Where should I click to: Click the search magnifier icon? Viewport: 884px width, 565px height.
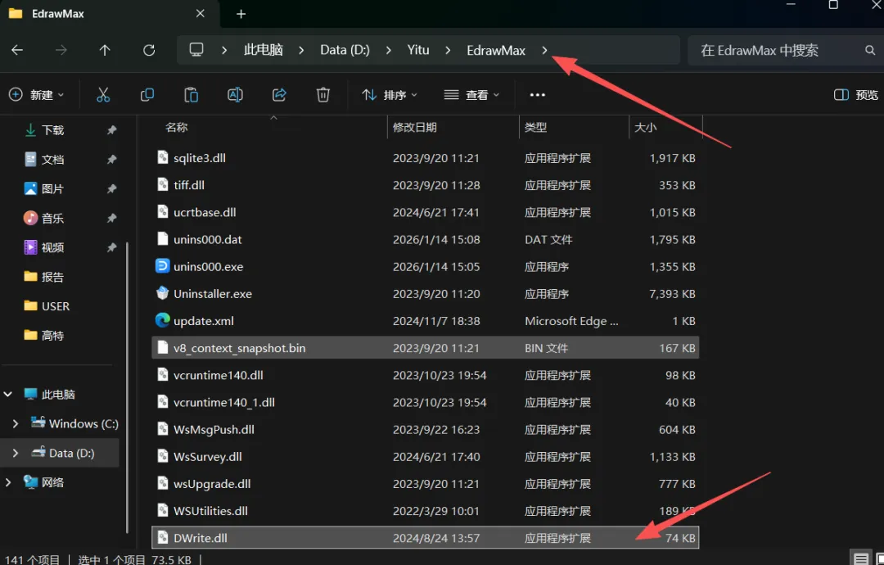pyautogui.click(x=870, y=50)
